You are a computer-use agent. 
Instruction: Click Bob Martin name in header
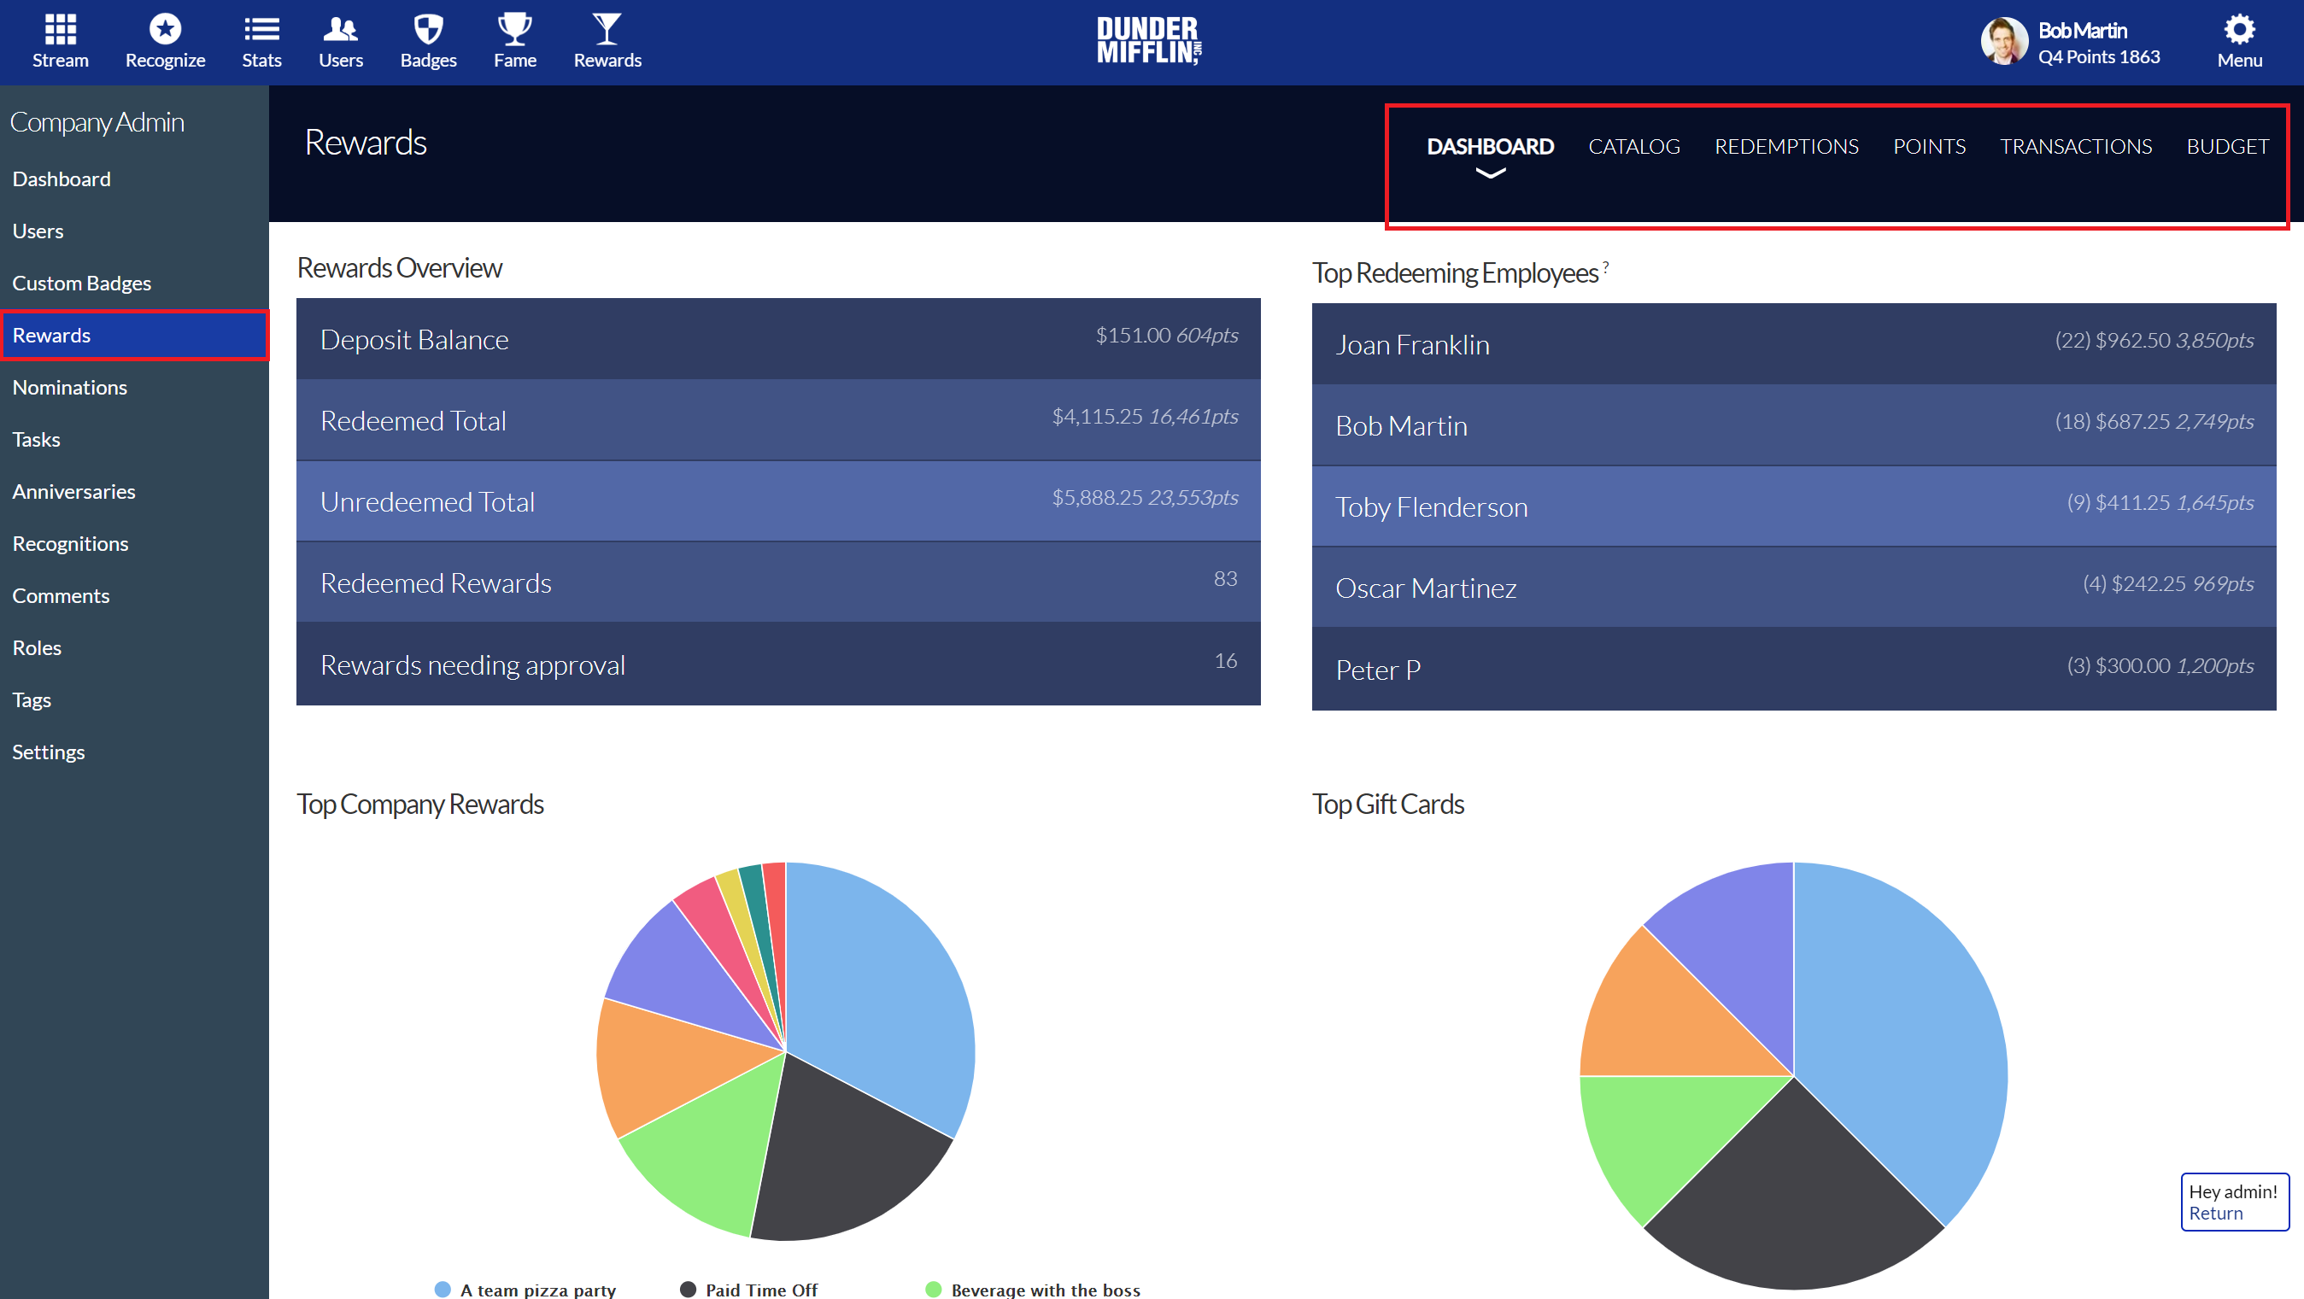click(x=2081, y=30)
